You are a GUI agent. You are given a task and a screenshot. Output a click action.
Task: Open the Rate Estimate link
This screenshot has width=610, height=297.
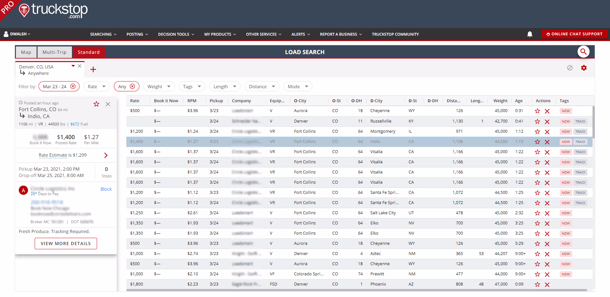pos(53,155)
